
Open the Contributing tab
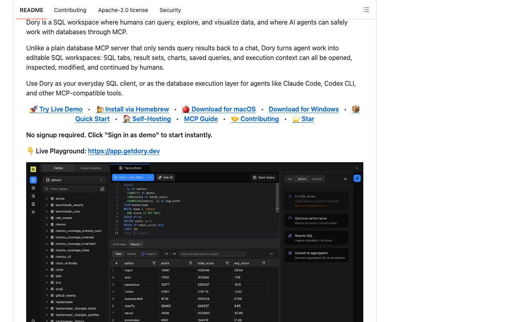click(70, 10)
